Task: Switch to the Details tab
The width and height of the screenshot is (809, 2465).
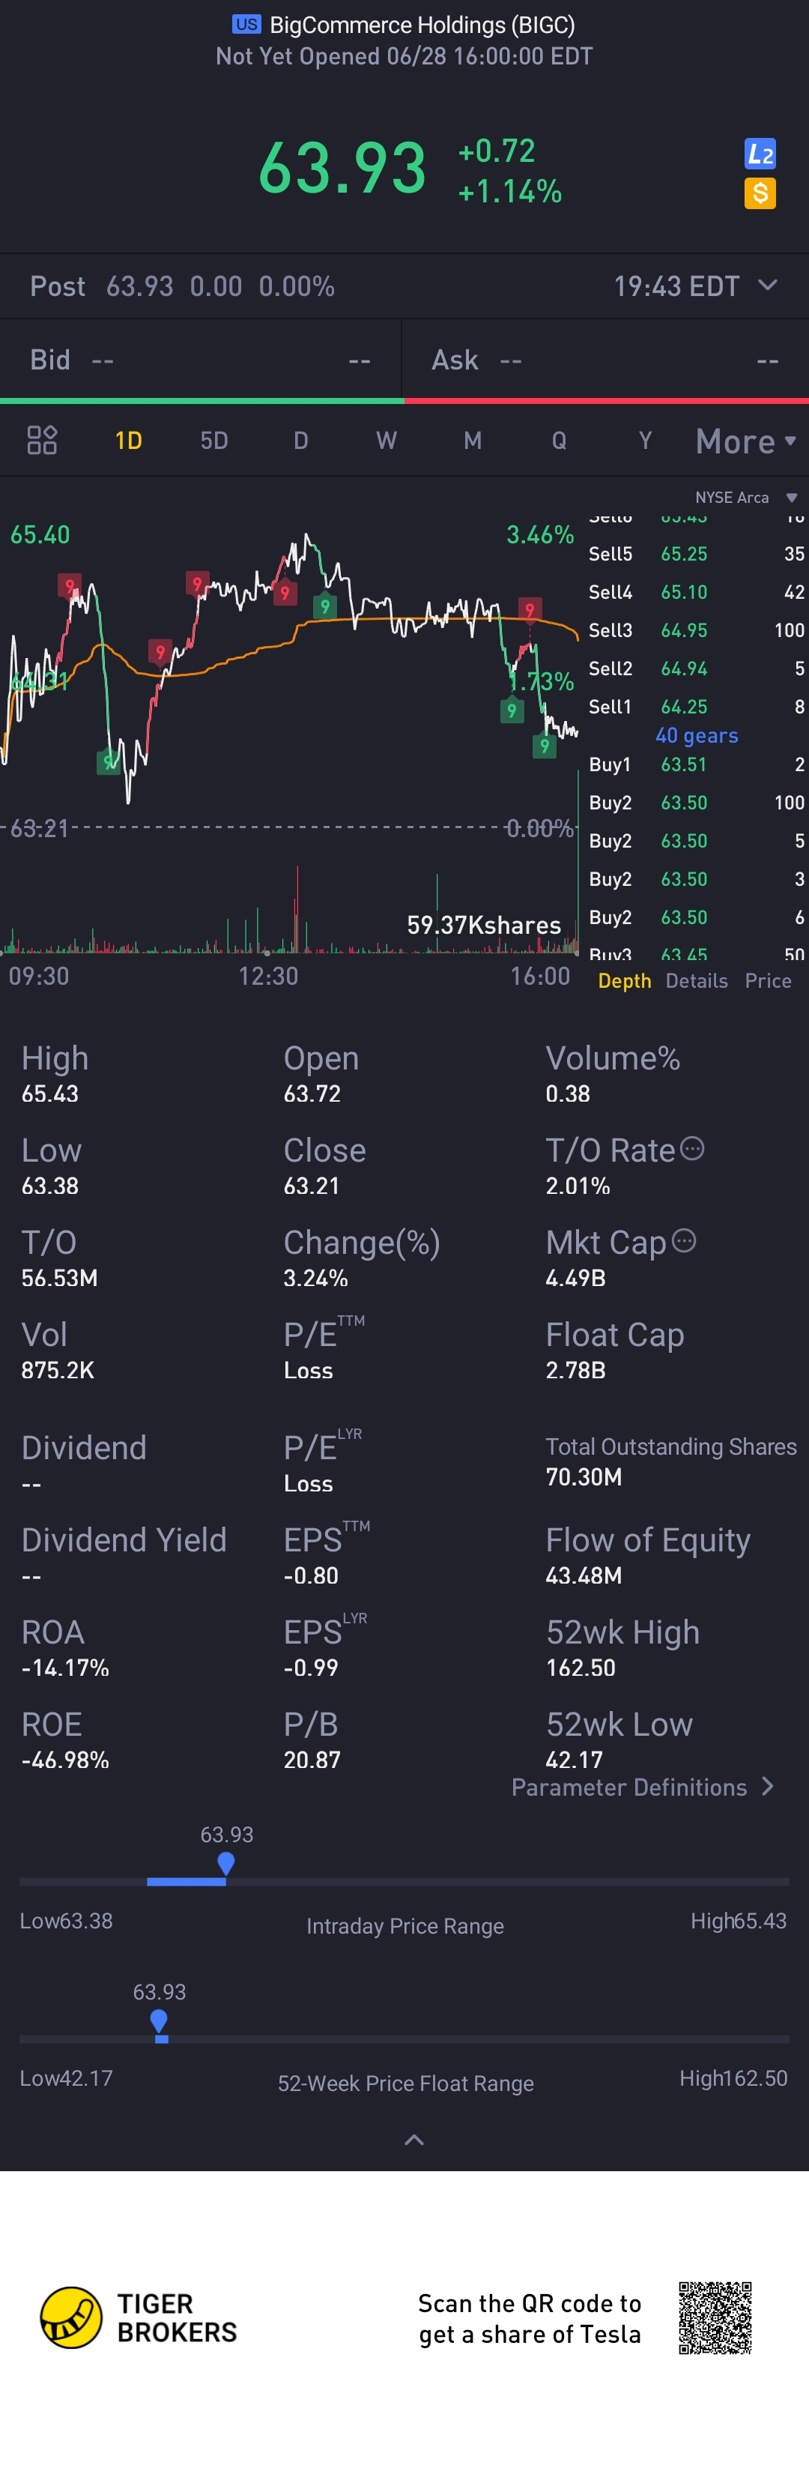Action: (x=696, y=981)
